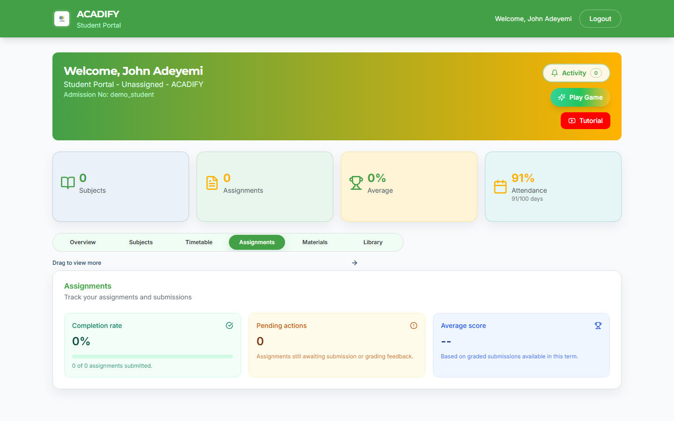Click the check circle icon on Completion rate
Image resolution: width=674 pixels, height=421 pixels.
coord(229,326)
